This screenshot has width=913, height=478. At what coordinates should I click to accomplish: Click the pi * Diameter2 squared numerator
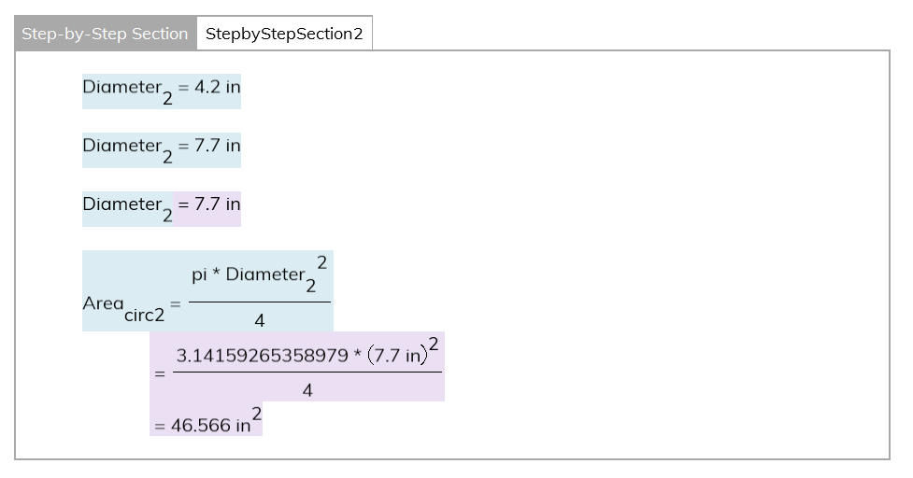pyautogui.click(x=259, y=274)
